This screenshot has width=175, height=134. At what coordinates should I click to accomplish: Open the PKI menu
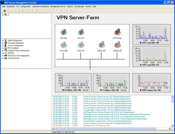point(17,7)
